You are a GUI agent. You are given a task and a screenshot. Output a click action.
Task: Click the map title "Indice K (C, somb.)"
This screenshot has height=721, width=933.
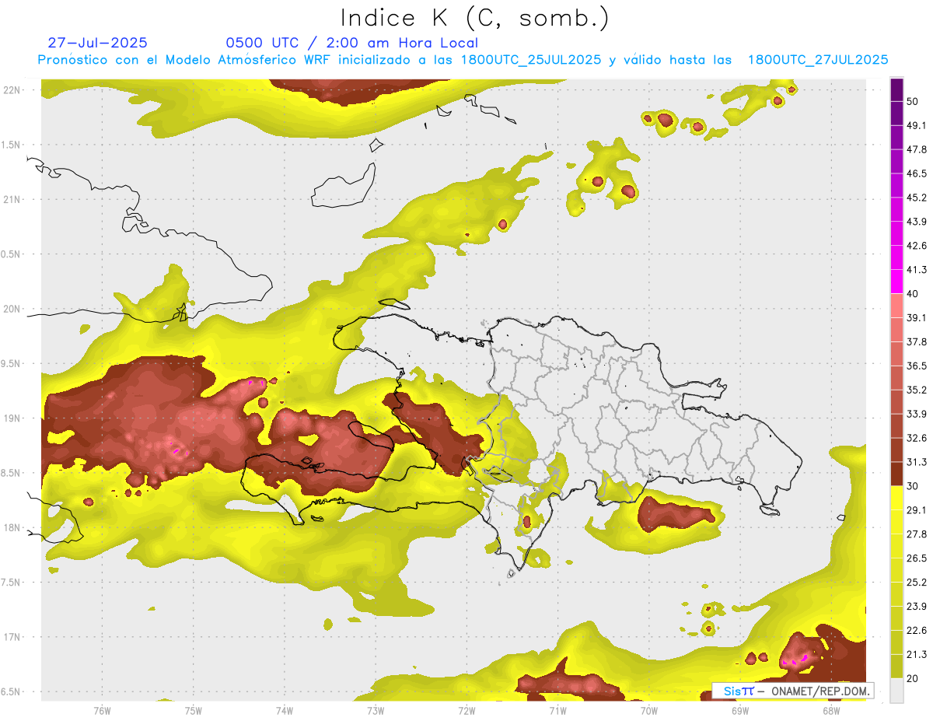[x=474, y=18]
